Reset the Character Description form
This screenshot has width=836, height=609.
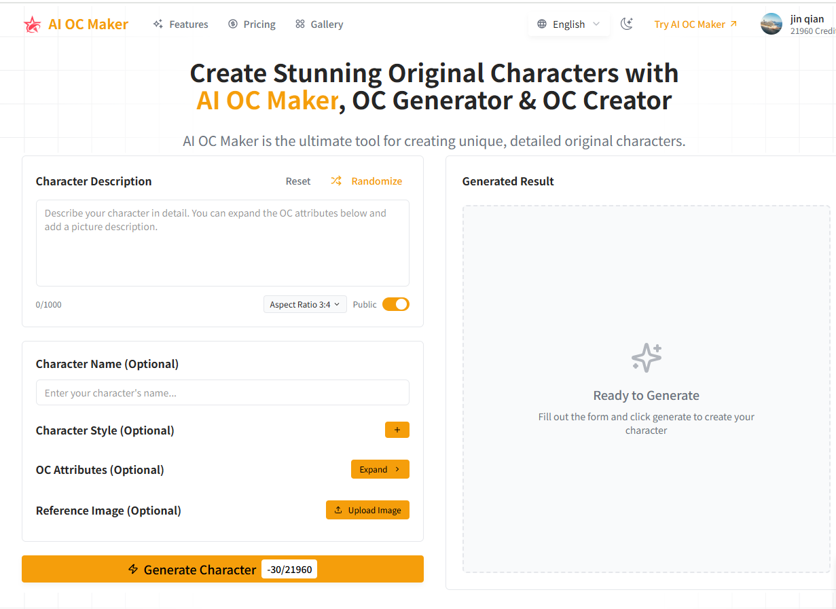[297, 181]
